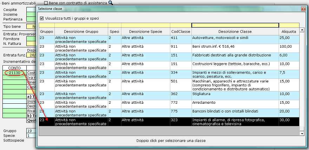
Task: Click CodClasse cell 772
Action: coord(181,104)
